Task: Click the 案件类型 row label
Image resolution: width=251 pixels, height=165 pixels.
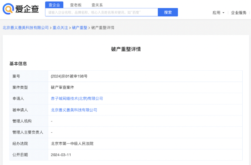Action: click(x=20, y=87)
